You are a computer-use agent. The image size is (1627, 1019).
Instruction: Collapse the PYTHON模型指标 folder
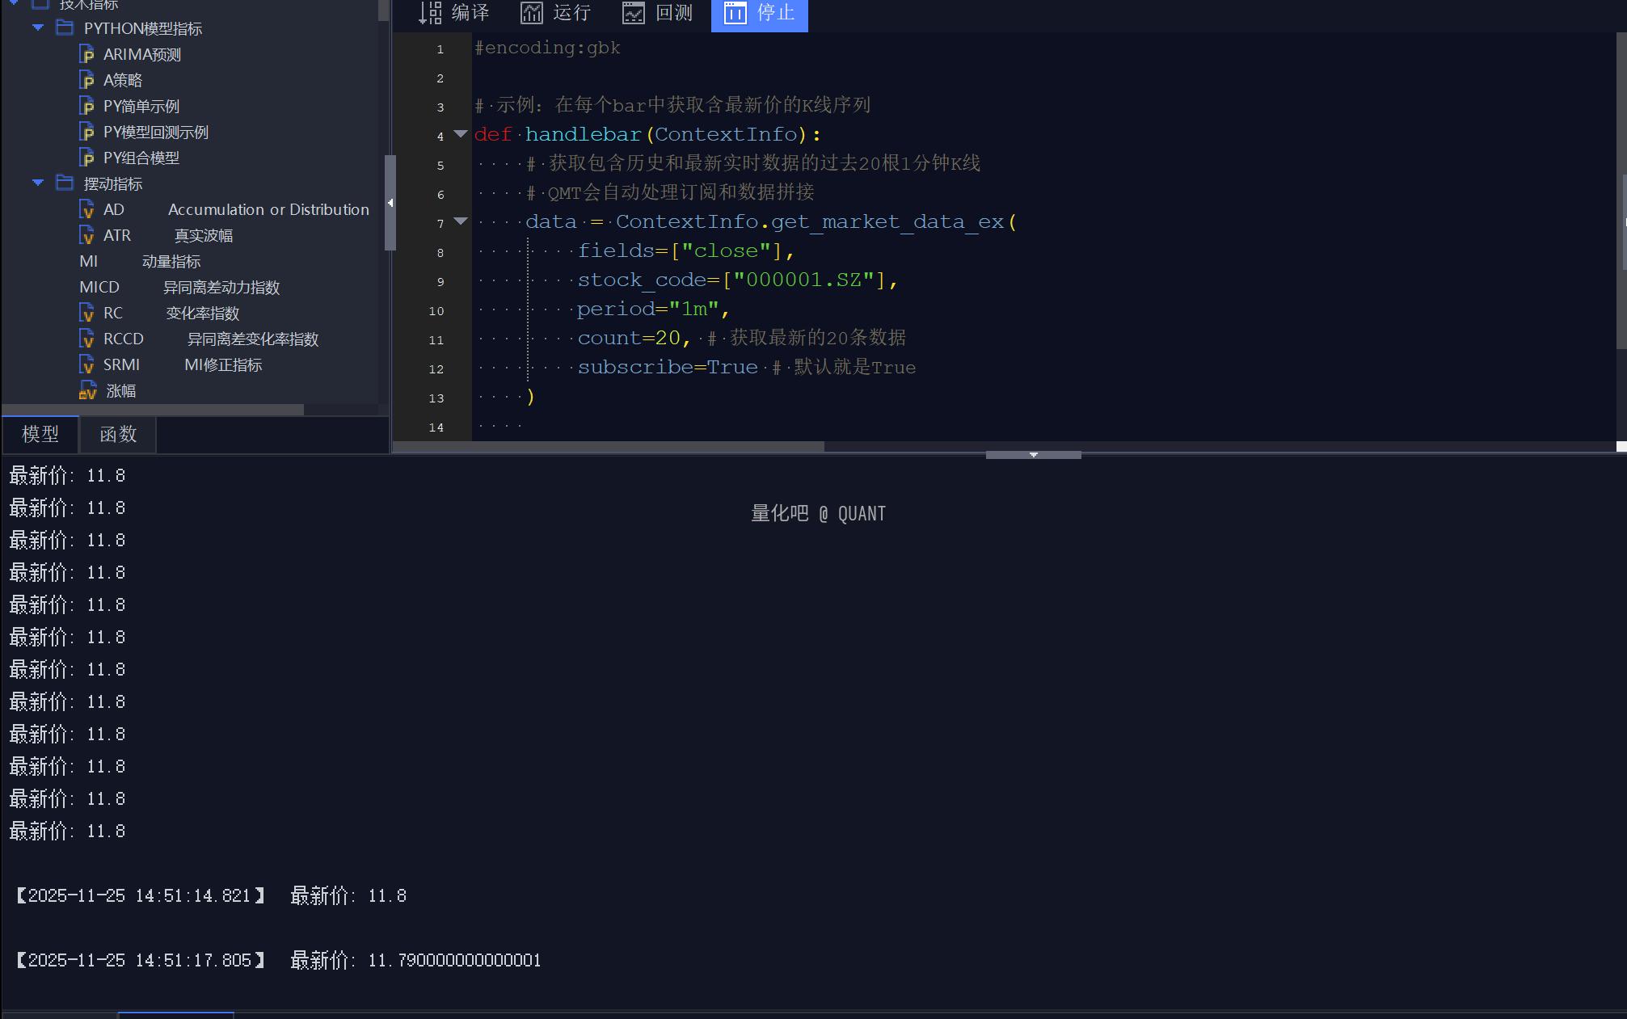38,28
